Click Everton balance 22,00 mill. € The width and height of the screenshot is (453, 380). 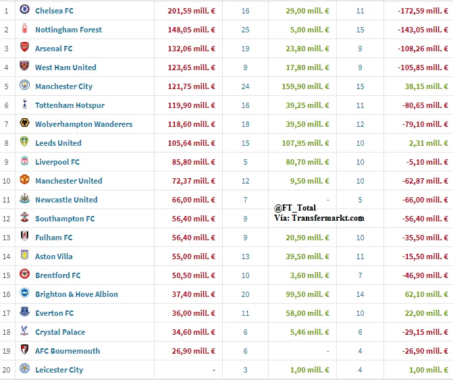click(x=426, y=313)
